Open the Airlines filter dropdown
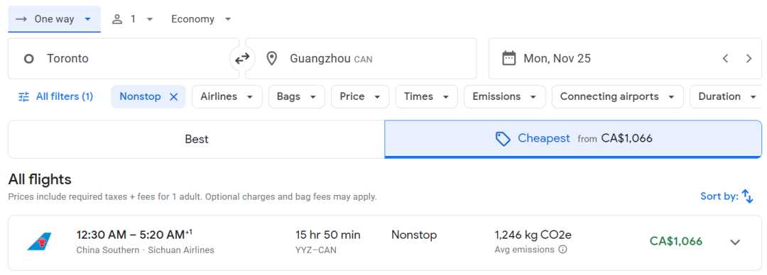 click(x=227, y=96)
